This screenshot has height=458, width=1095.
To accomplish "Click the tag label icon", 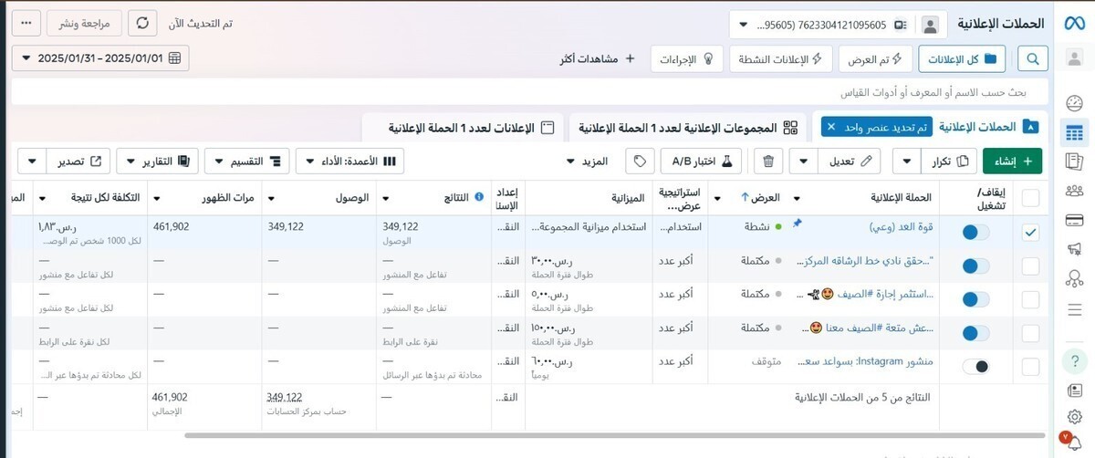I will tap(641, 161).
